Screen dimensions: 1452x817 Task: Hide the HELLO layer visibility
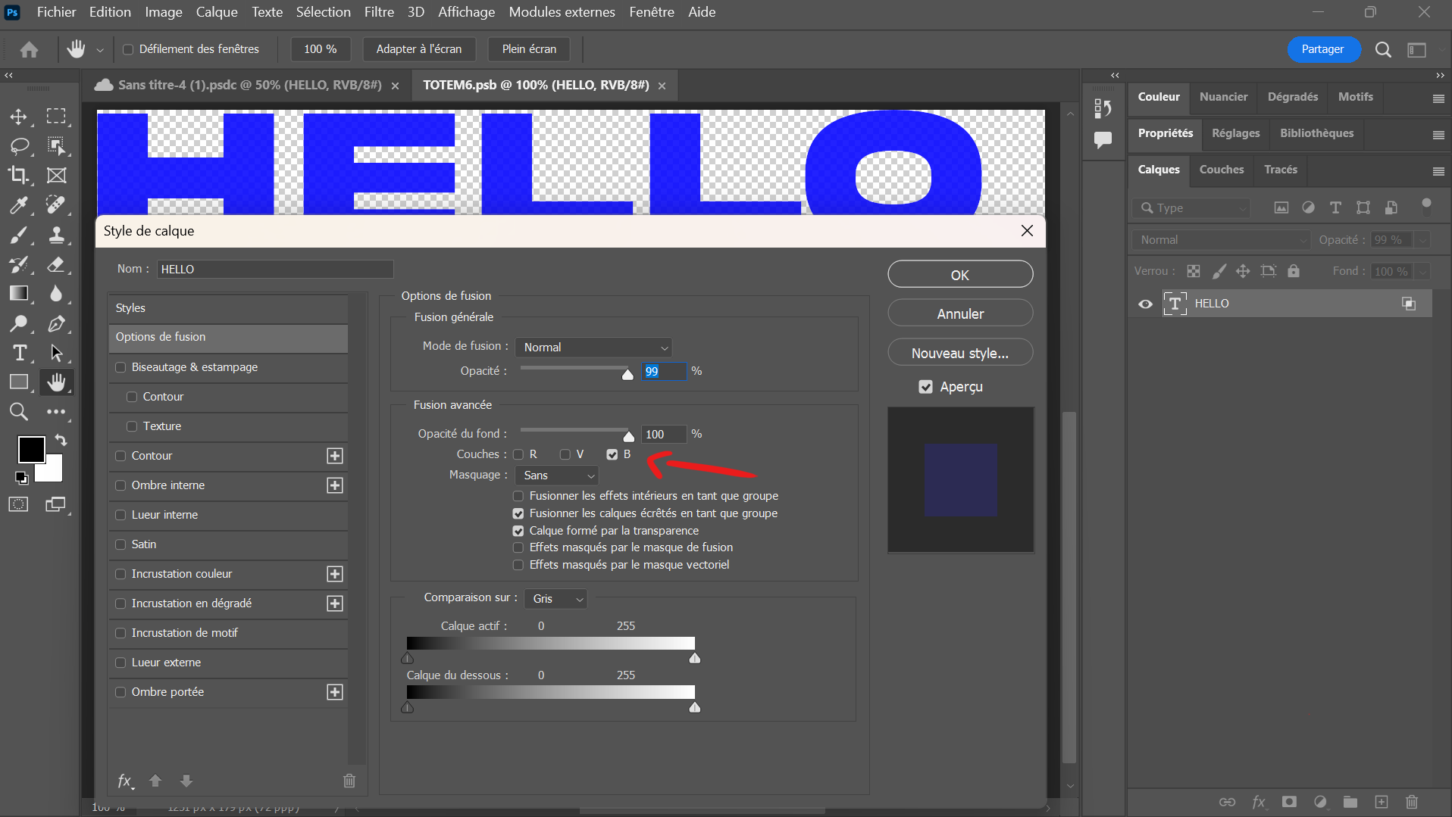tap(1145, 303)
